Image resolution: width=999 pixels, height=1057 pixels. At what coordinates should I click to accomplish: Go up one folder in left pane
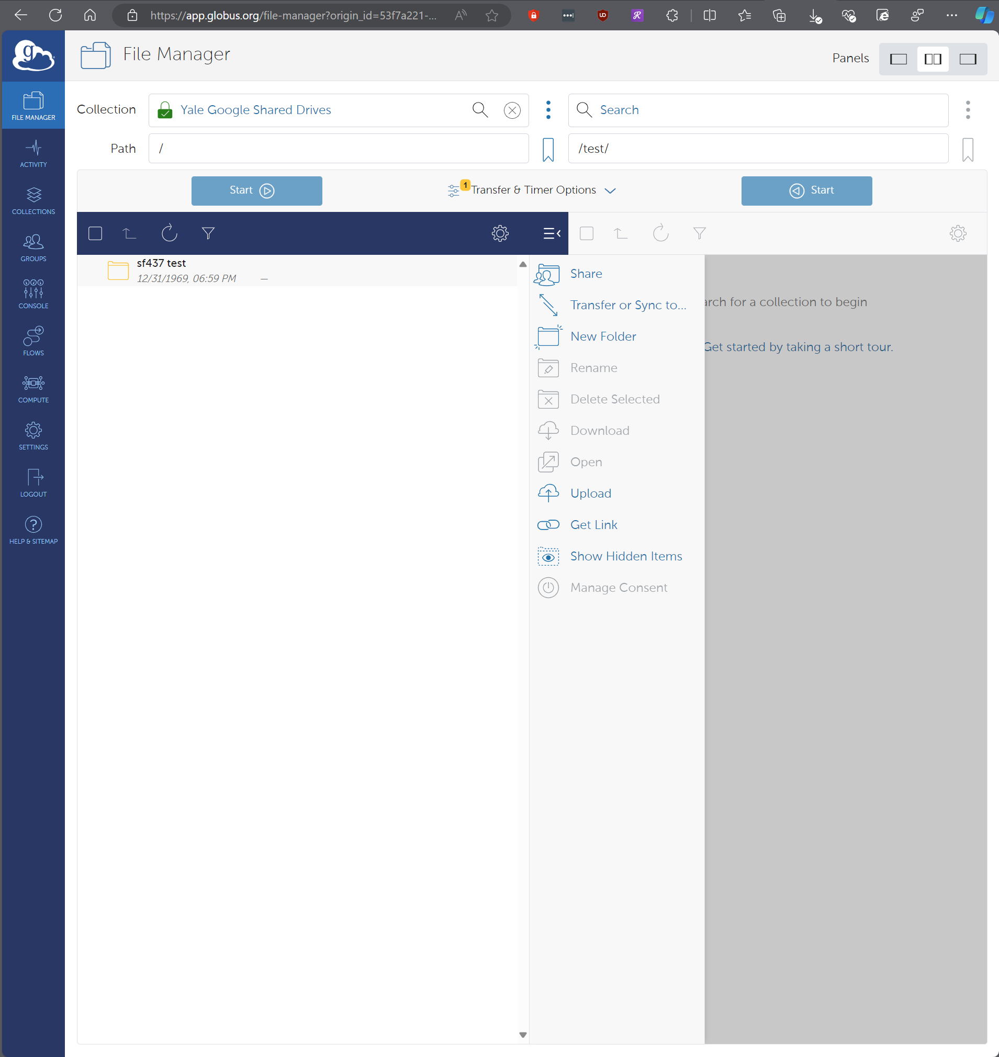[129, 233]
